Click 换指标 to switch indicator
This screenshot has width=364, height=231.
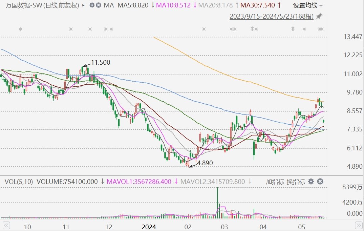pyautogui.click(x=296, y=182)
